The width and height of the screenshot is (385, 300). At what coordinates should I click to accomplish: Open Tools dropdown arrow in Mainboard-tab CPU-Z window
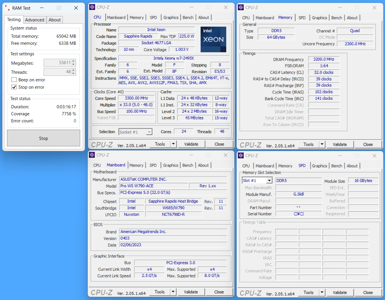pyautogui.click(x=173, y=292)
